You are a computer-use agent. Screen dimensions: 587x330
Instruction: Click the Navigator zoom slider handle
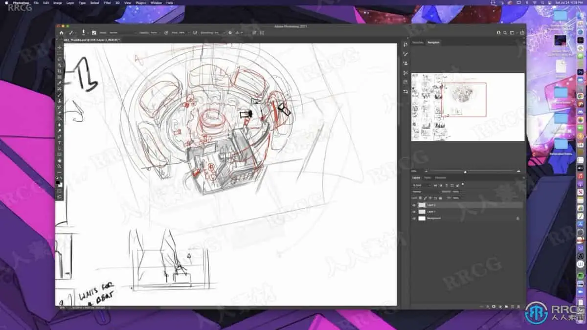point(465,172)
